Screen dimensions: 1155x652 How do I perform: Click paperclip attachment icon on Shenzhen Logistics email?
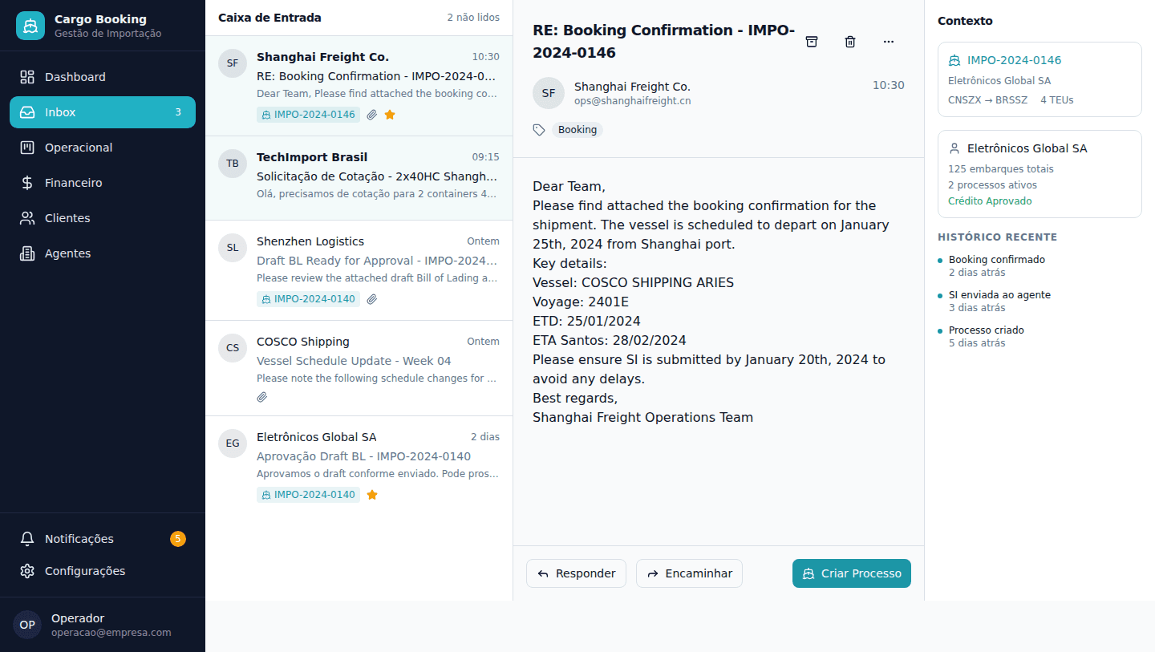point(372,299)
